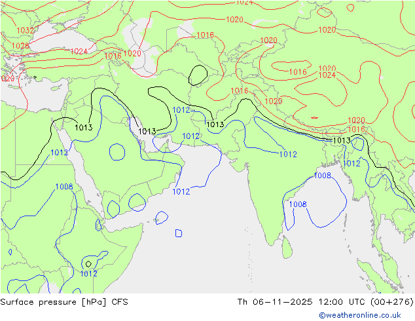
Task: Click the blue 'D' low-pressure marker
Action: (179, 233)
